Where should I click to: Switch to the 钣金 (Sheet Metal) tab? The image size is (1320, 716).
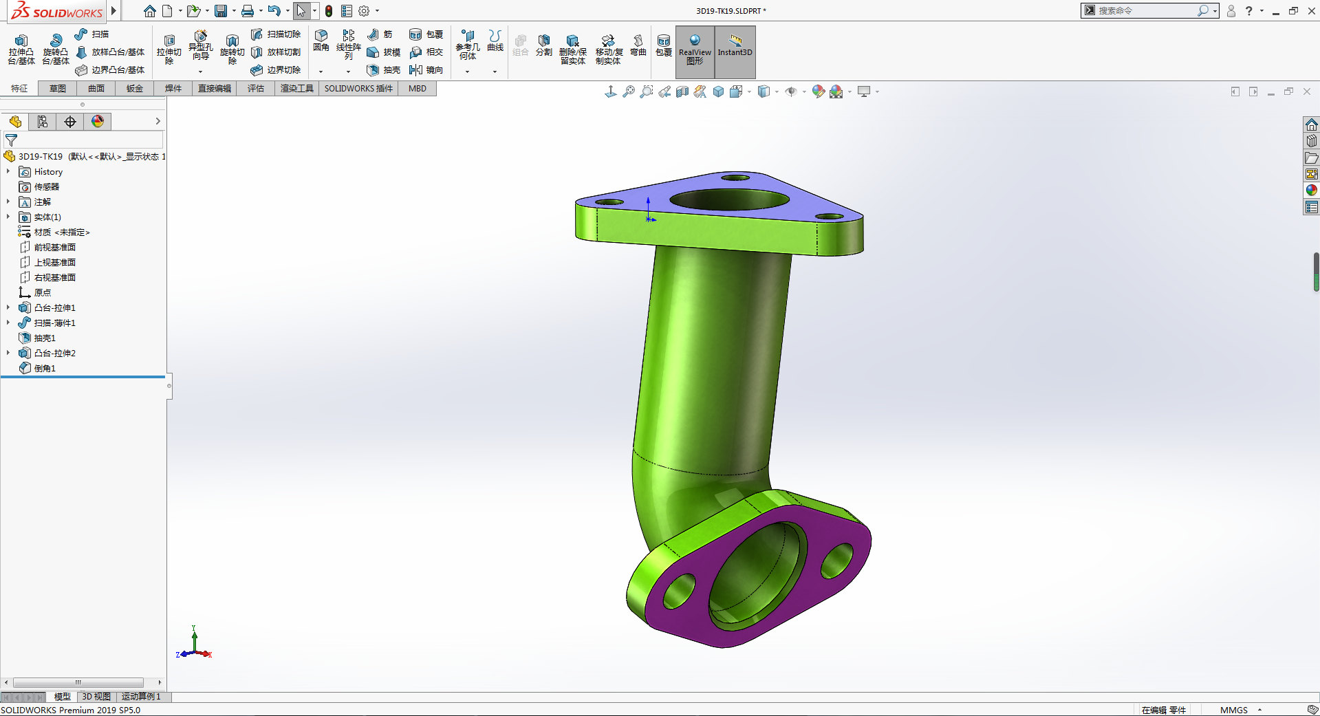135,89
